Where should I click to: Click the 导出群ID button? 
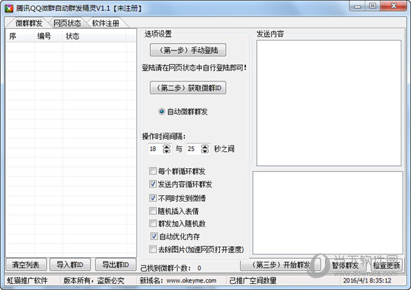point(116,265)
